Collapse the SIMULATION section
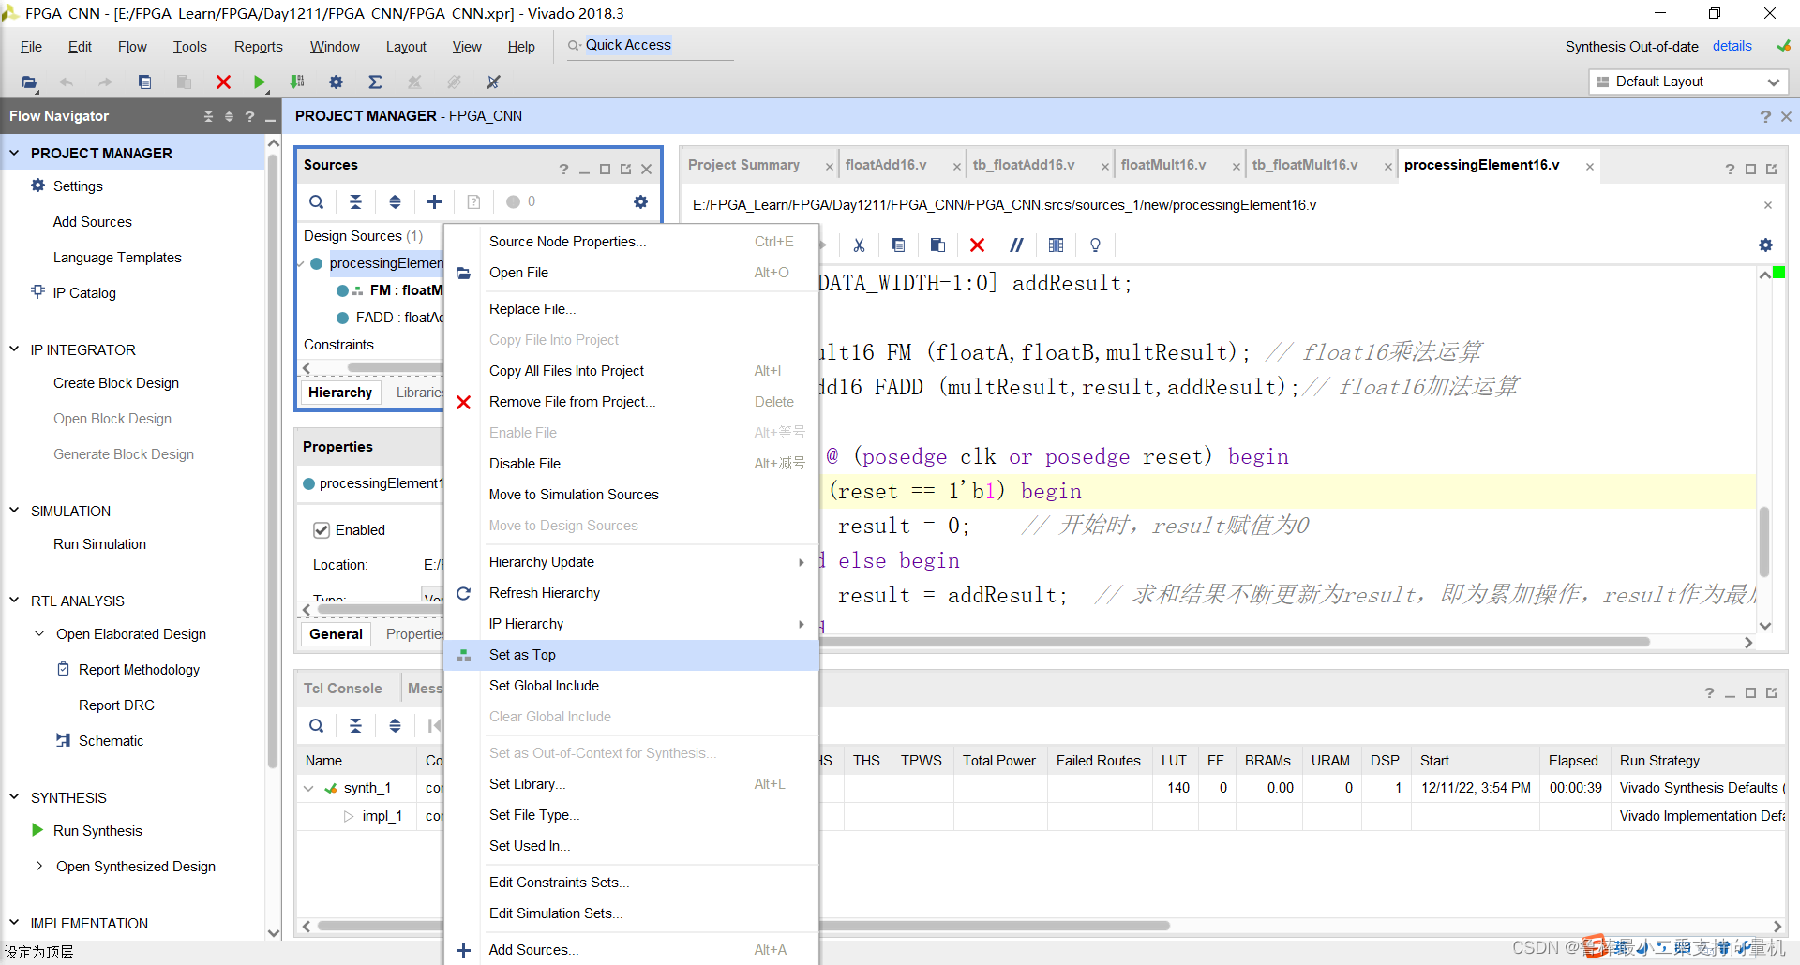 (x=14, y=511)
